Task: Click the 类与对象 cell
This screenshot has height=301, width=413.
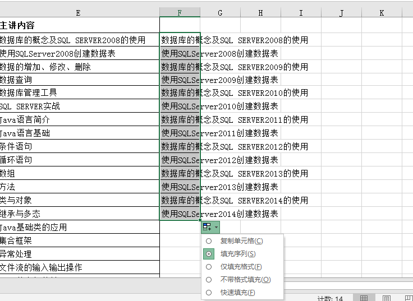Action: 80,200
